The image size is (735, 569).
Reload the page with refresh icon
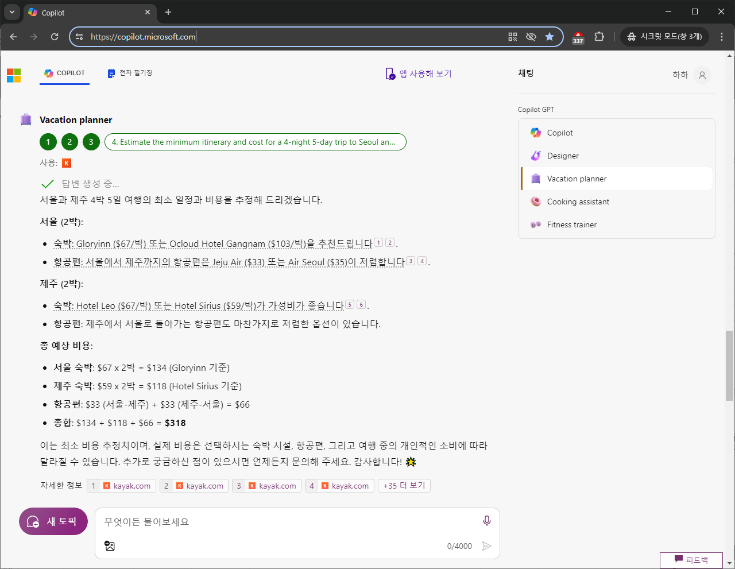(x=55, y=37)
